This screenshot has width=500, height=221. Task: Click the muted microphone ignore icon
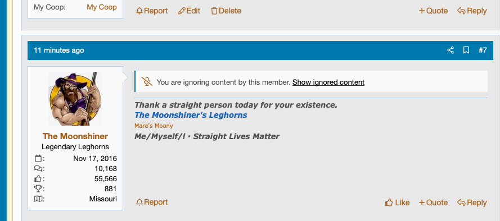click(x=147, y=82)
